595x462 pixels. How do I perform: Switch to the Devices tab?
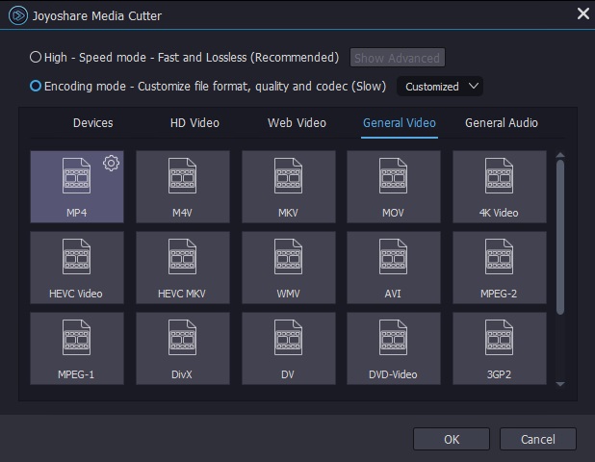tap(93, 123)
